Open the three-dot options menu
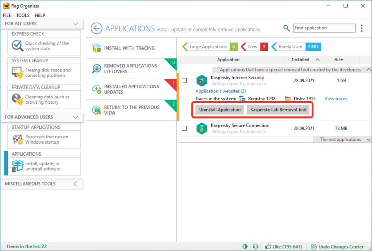Image resolution: width=372 pixels, height=251 pixels. 362,28
